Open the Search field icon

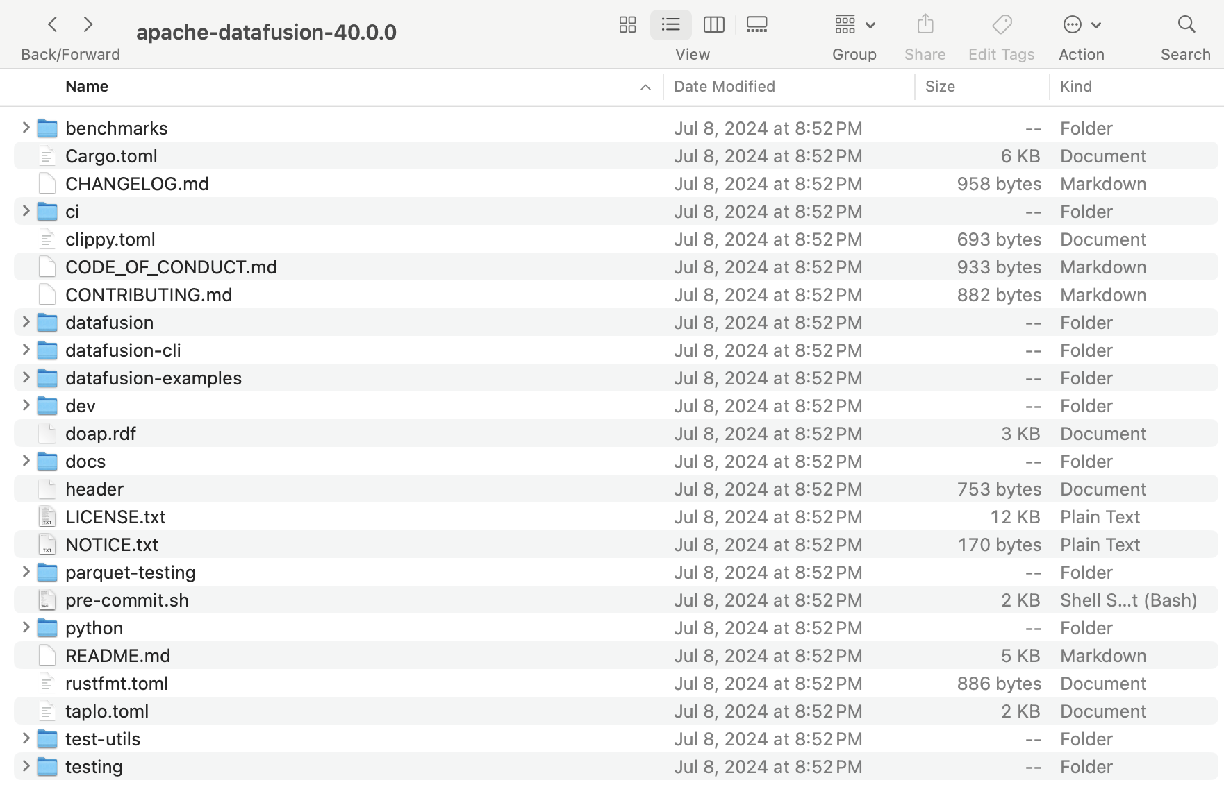[x=1186, y=25]
